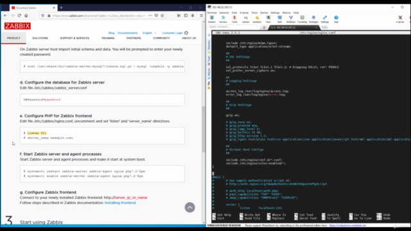Collapse MobaXterm sidebar with arrow

[209, 35]
